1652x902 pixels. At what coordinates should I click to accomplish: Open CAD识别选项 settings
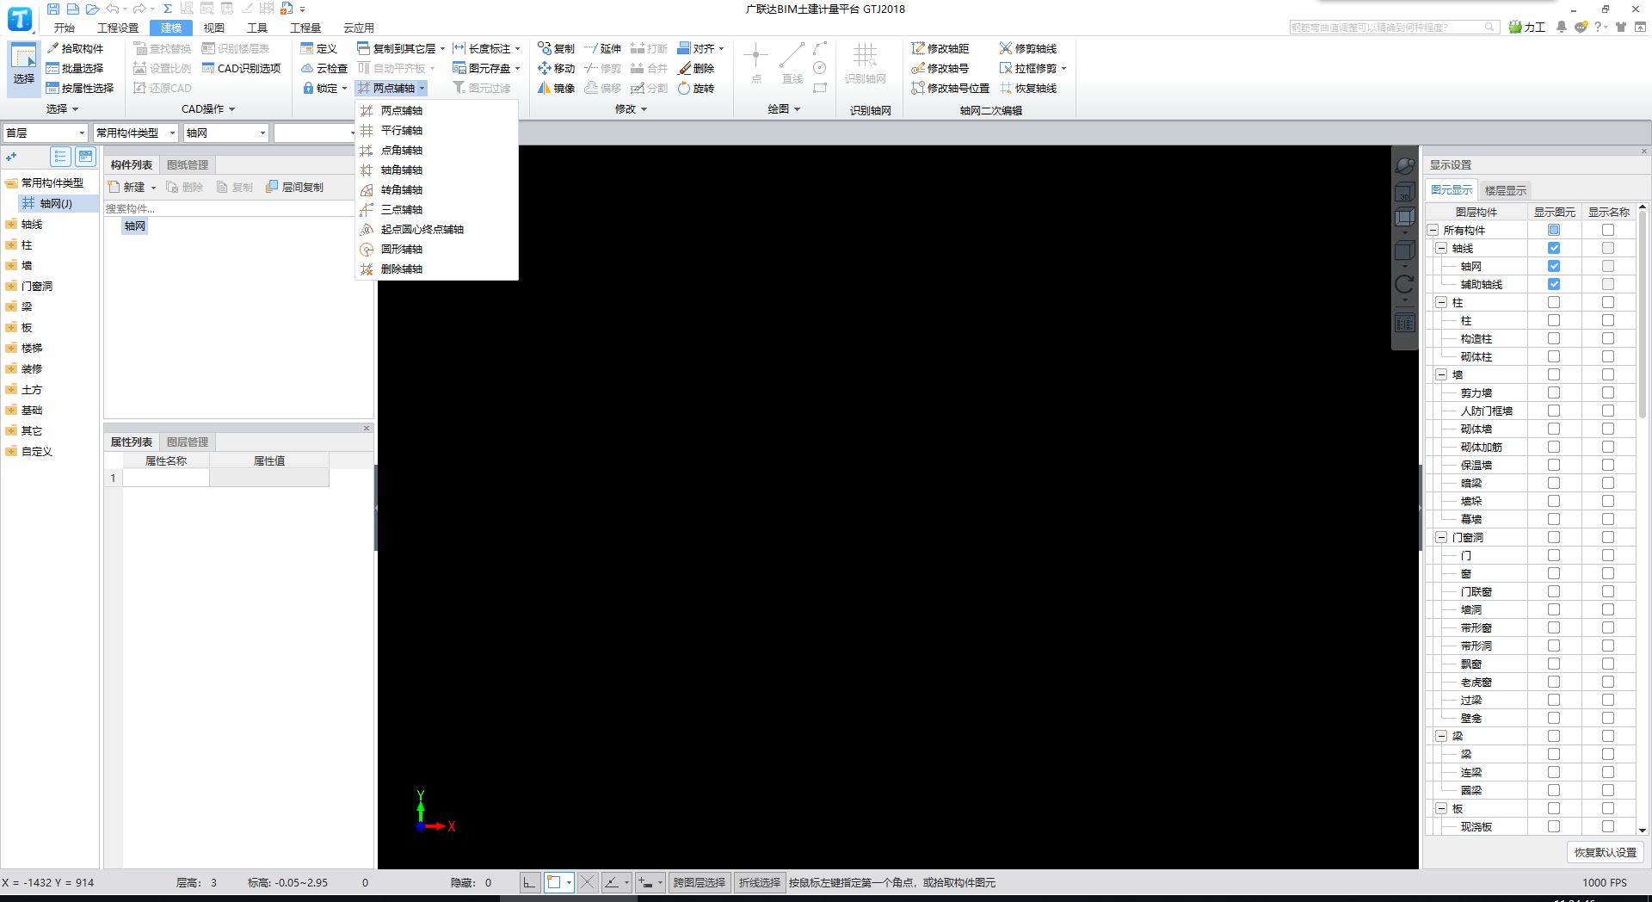(241, 68)
